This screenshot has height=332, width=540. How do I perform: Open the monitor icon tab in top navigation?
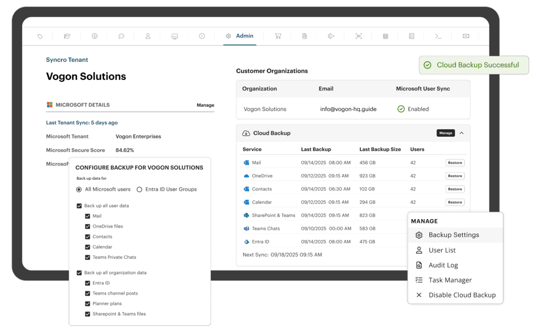pyautogui.click(x=175, y=36)
